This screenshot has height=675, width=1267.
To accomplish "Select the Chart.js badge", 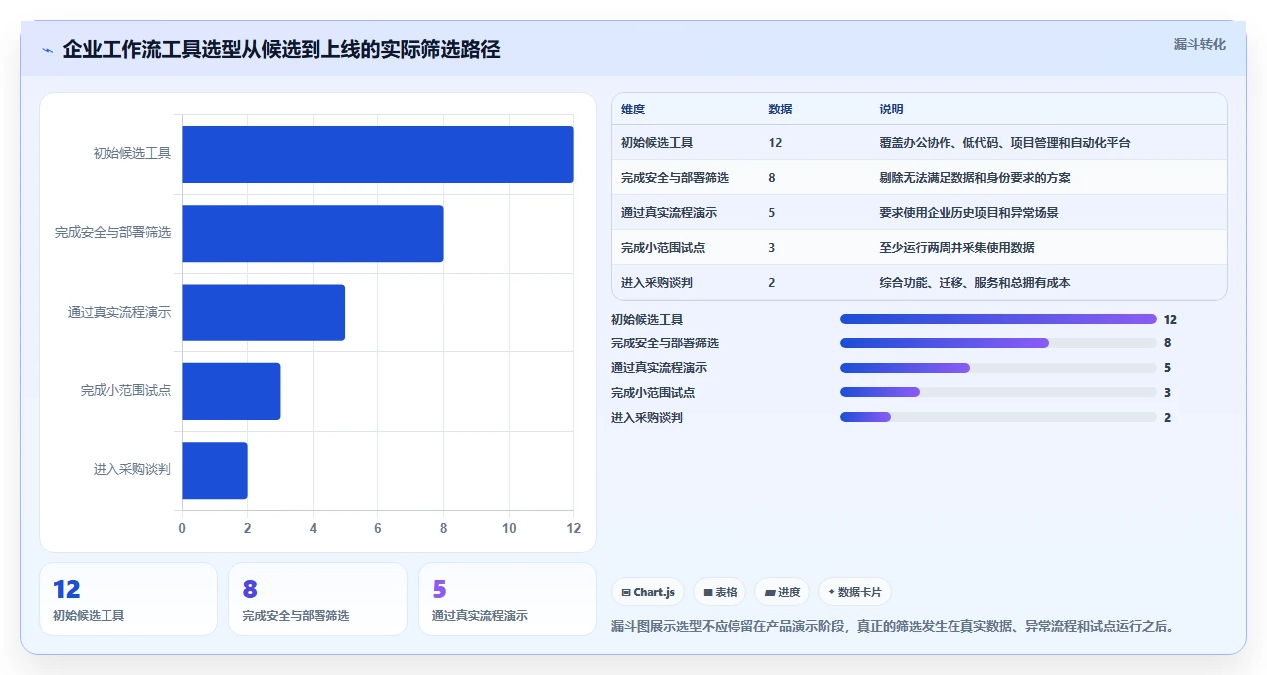I will click(x=648, y=592).
